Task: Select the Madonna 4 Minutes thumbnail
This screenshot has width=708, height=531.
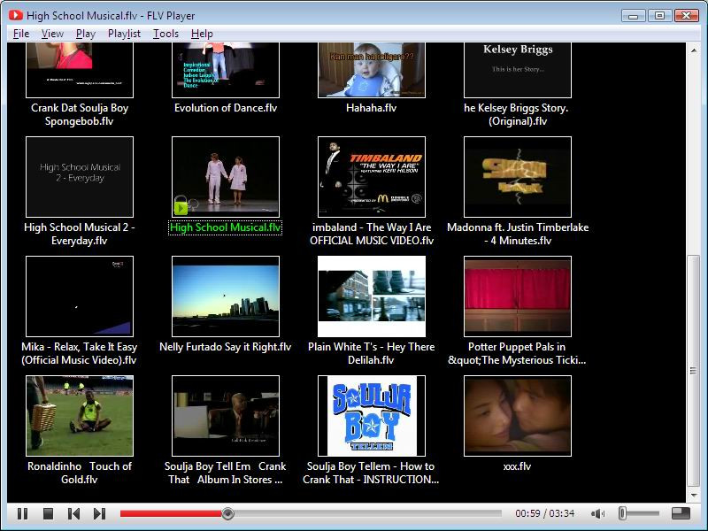Action: 518,177
